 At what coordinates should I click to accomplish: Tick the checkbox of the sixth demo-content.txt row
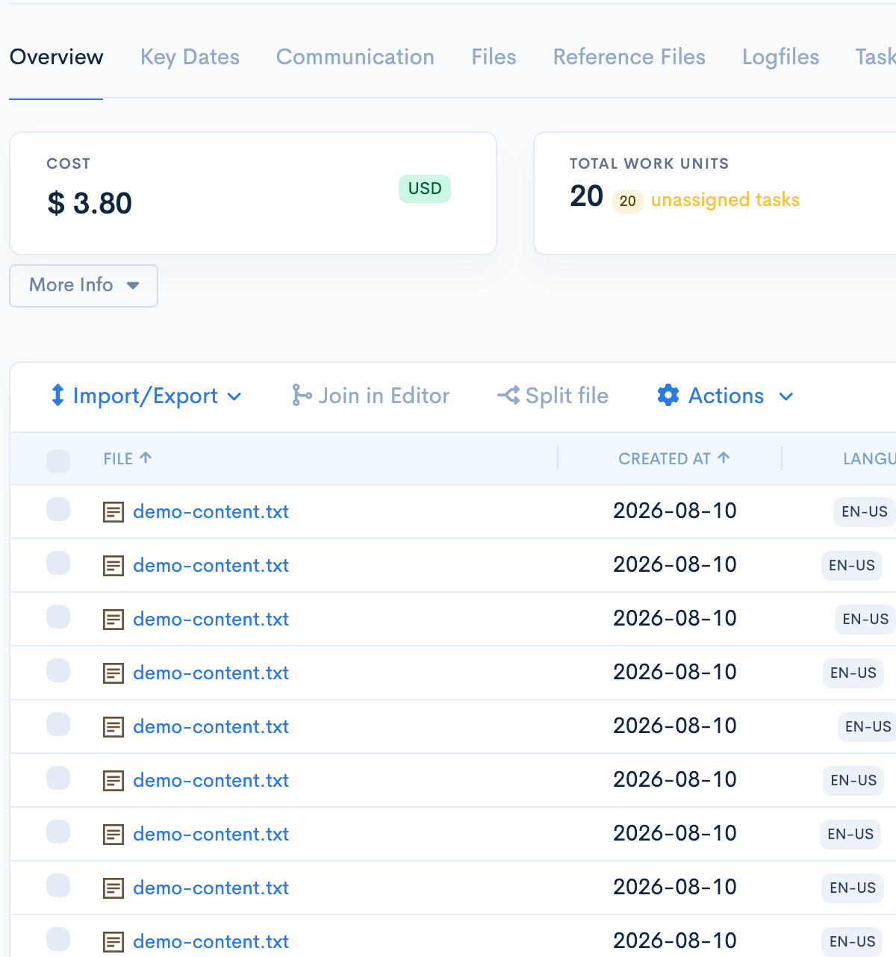coord(58,778)
